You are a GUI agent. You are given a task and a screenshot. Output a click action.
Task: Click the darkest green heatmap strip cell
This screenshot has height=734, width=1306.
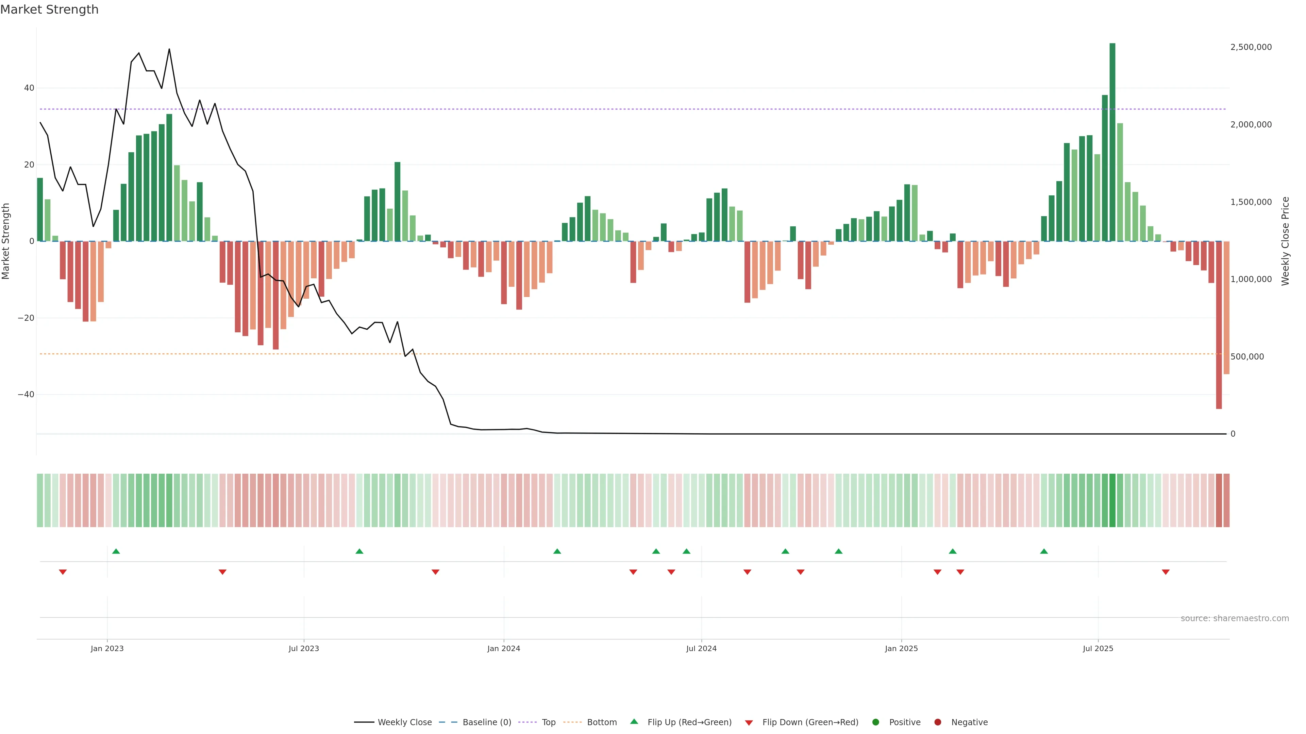point(1112,500)
